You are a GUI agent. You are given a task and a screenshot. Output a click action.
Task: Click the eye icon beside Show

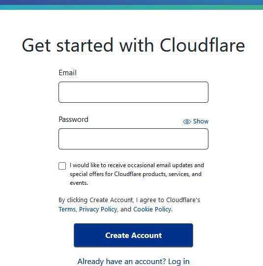[x=187, y=121]
